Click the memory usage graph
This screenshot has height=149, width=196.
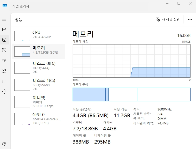point(131,61)
